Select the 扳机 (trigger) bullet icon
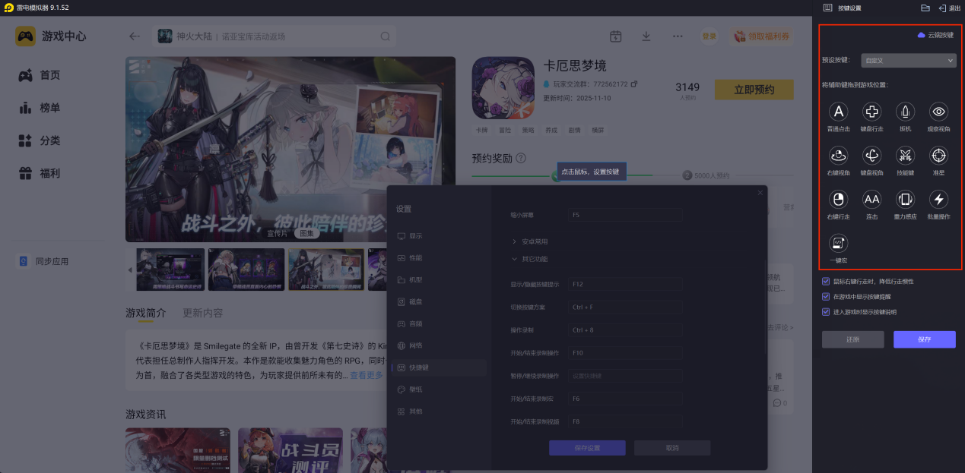 (905, 112)
